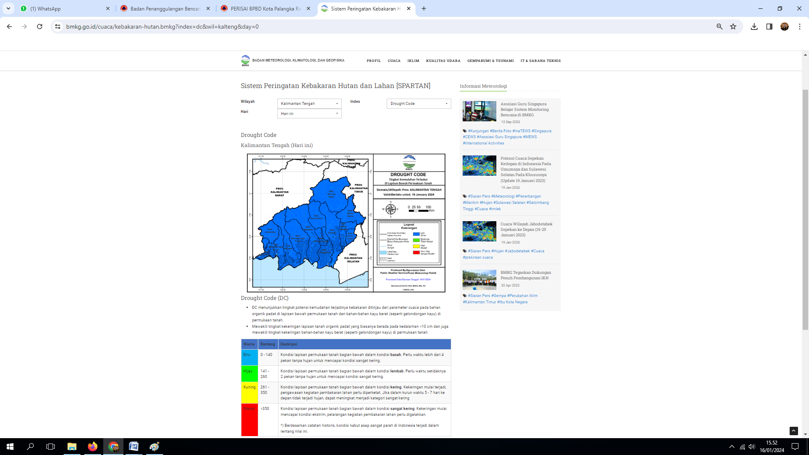
Task: Close the Sistem Peringatan Kebakaran tab
Action: pyautogui.click(x=409, y=8)
